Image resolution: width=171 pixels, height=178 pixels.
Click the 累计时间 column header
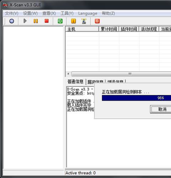pyautogui.click(x=109, y=29)
